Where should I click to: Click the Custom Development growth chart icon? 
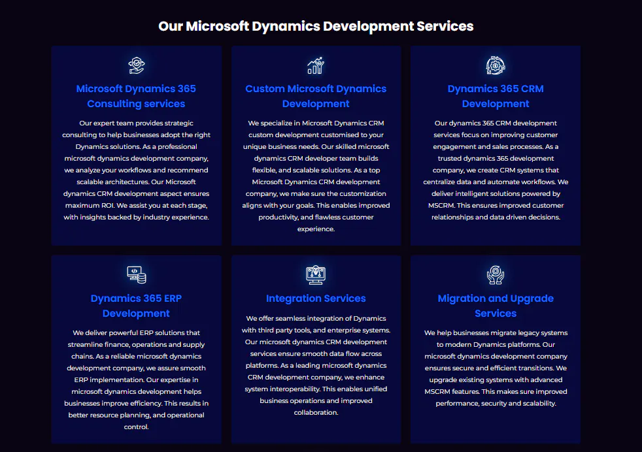(x=316, y=65)
